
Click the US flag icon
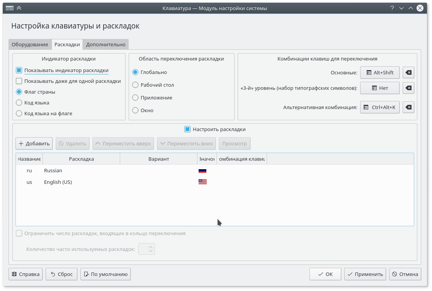point(202,182)
